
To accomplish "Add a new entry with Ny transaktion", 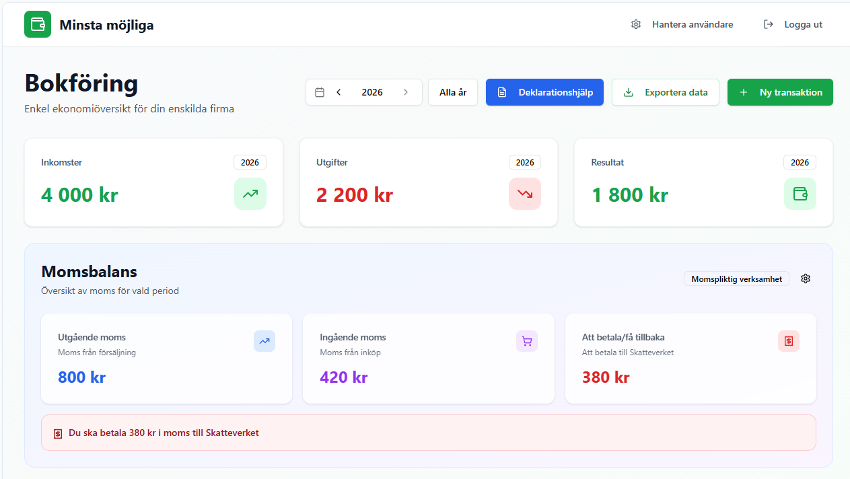I will pos(780,92).
